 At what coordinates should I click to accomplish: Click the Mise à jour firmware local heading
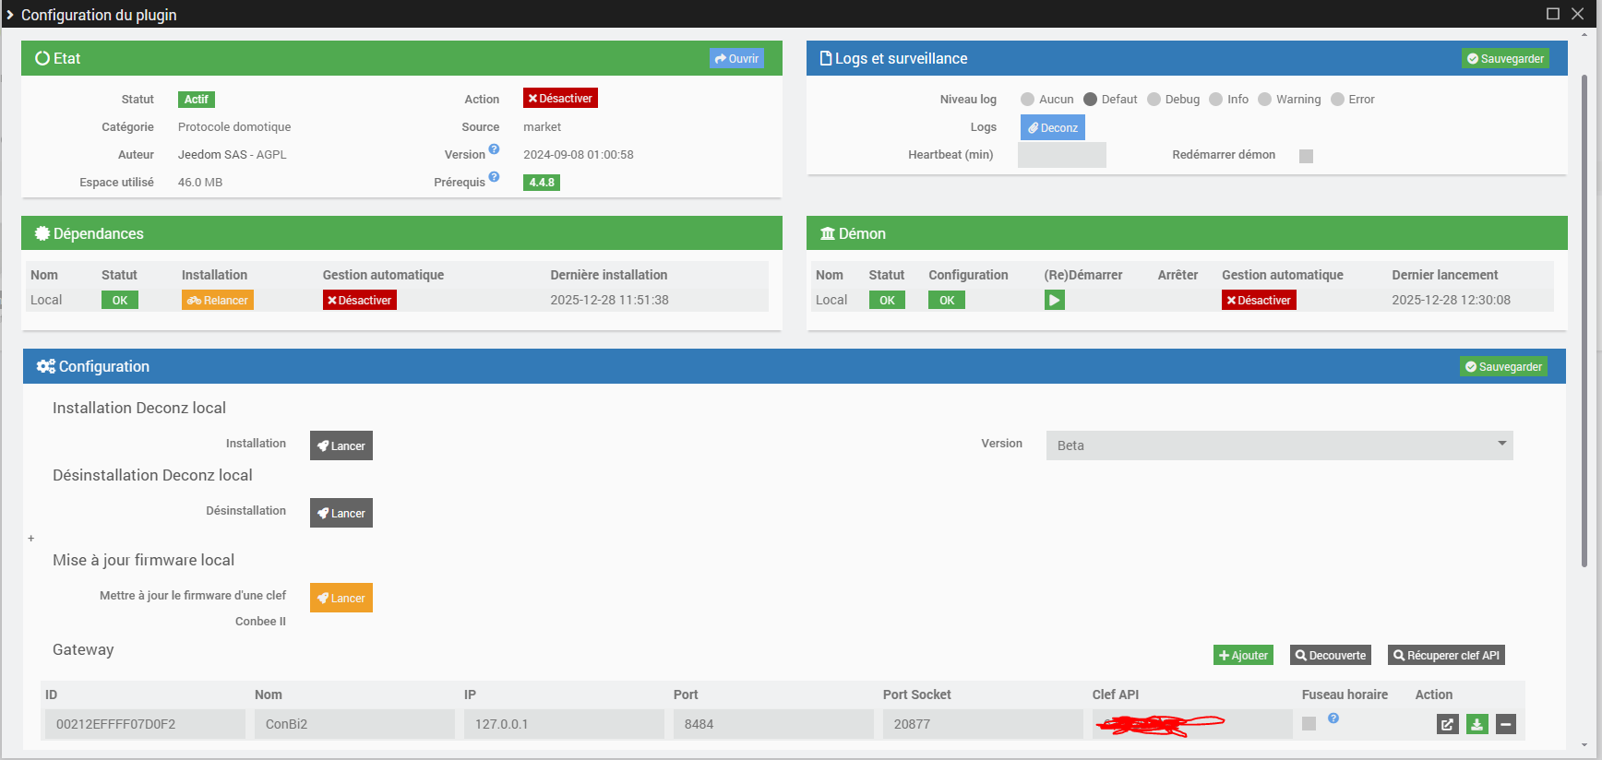pyautogui.click(x=144, y=560)
